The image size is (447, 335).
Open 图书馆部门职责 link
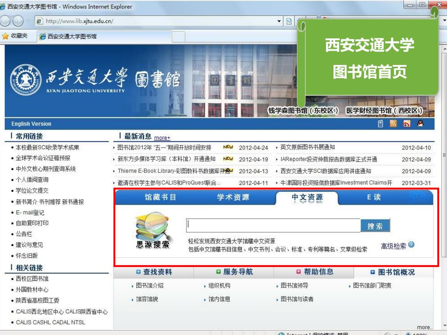click(372, 285)
